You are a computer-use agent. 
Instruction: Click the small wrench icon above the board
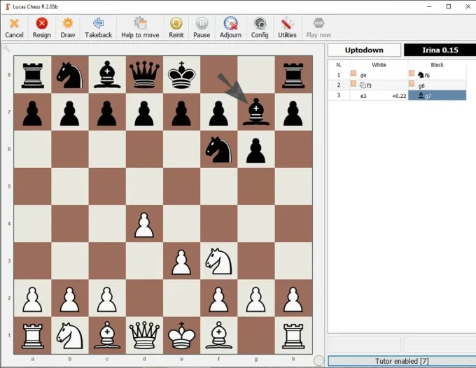coord(6,48)
